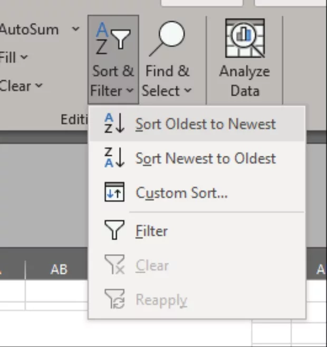327x347 pixels.
Task: Select the Filter menu entry text
Action: [151, 231]
